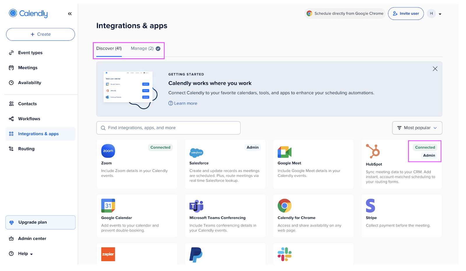The height and width of the screenshot is (271, 466).
Task: Click the Integrations grid icon
Action: pyautogui.click(x=11, y=134)
